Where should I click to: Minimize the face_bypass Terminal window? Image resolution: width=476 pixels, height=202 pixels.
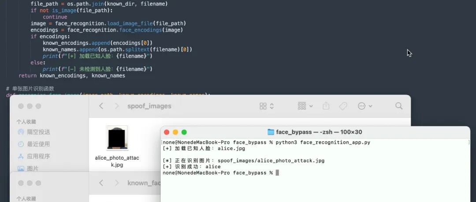[175, 132]
